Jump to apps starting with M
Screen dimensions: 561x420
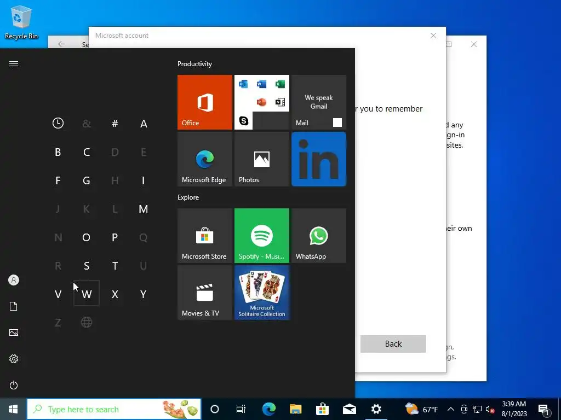pos(144,209)
